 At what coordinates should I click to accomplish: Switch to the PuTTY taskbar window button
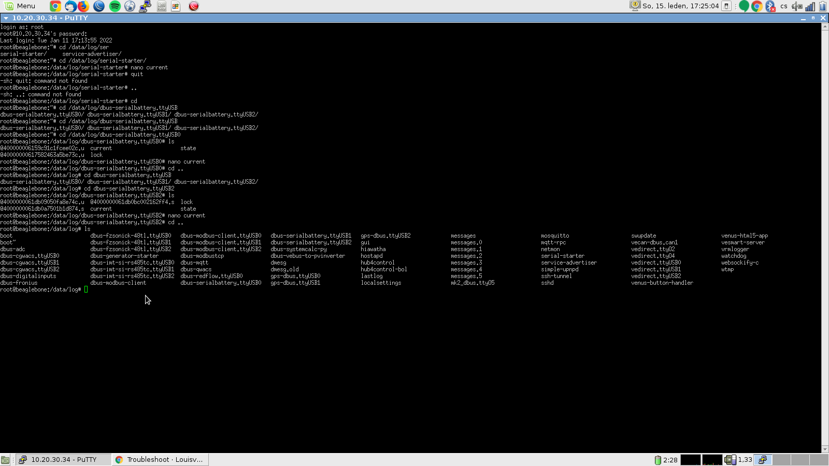63,459
